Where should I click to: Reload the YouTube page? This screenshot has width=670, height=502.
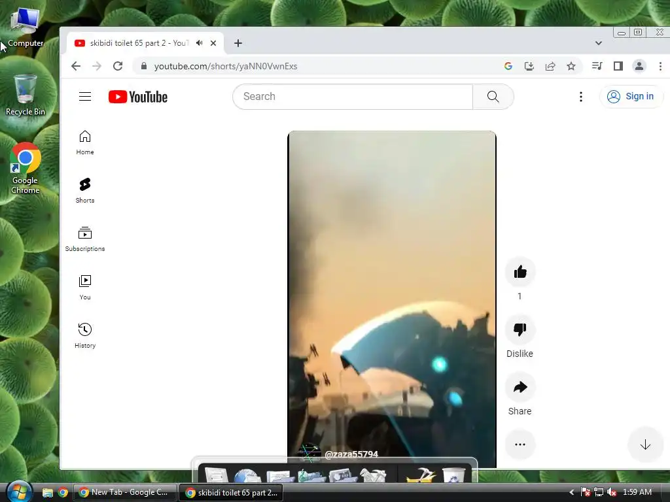118,66
